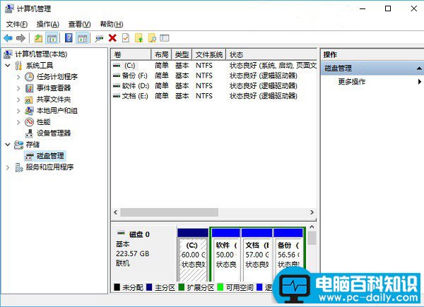Open 事件查看器 in the tree
Screen dimensions: 424x307
[54, 88]
